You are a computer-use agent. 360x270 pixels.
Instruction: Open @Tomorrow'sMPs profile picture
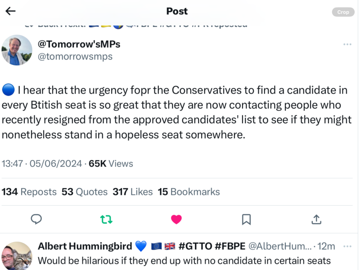17,50
